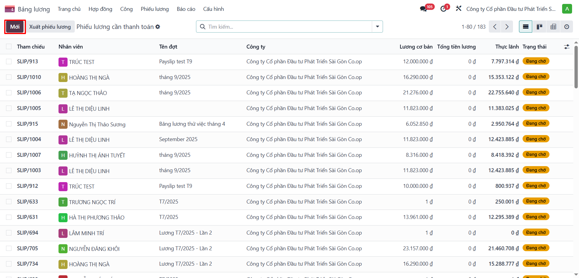Image resolution: width=579 pixels, height=278 pixels.
Task: Go to the next page arrow
Action: tap(507, 27)
